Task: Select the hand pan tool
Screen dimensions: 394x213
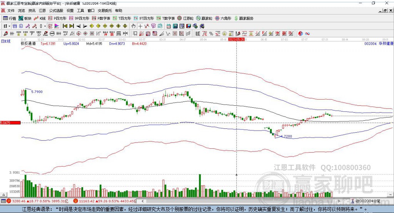Action: (134, 26)
